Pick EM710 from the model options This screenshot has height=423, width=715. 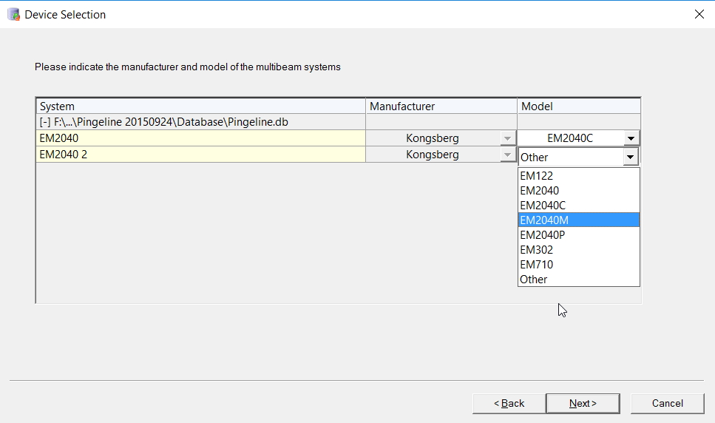tap(537, 265)
